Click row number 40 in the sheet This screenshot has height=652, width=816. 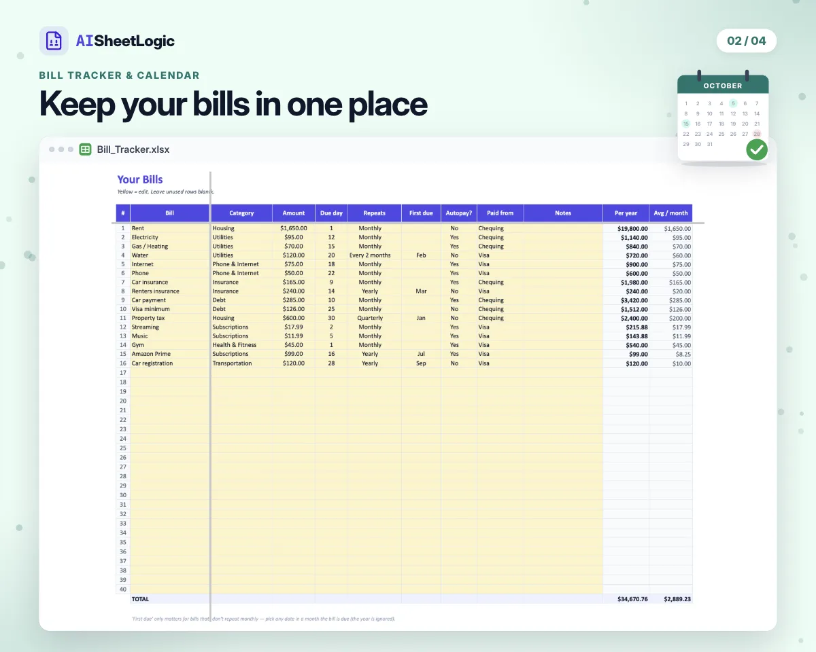pos(123,590)
